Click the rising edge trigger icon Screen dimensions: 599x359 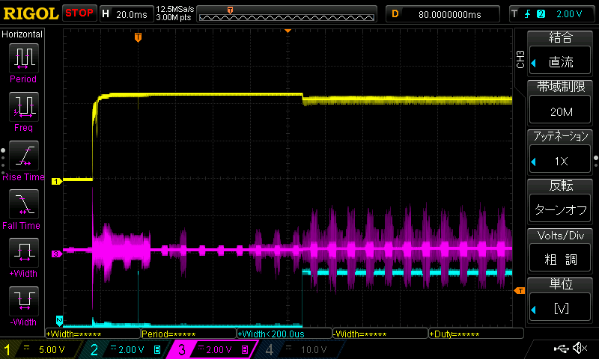528,14
